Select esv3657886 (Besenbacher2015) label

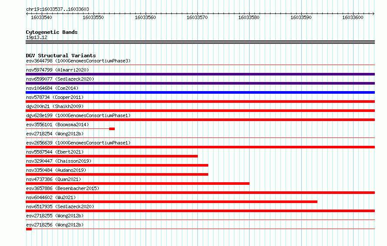pos(63,188)
